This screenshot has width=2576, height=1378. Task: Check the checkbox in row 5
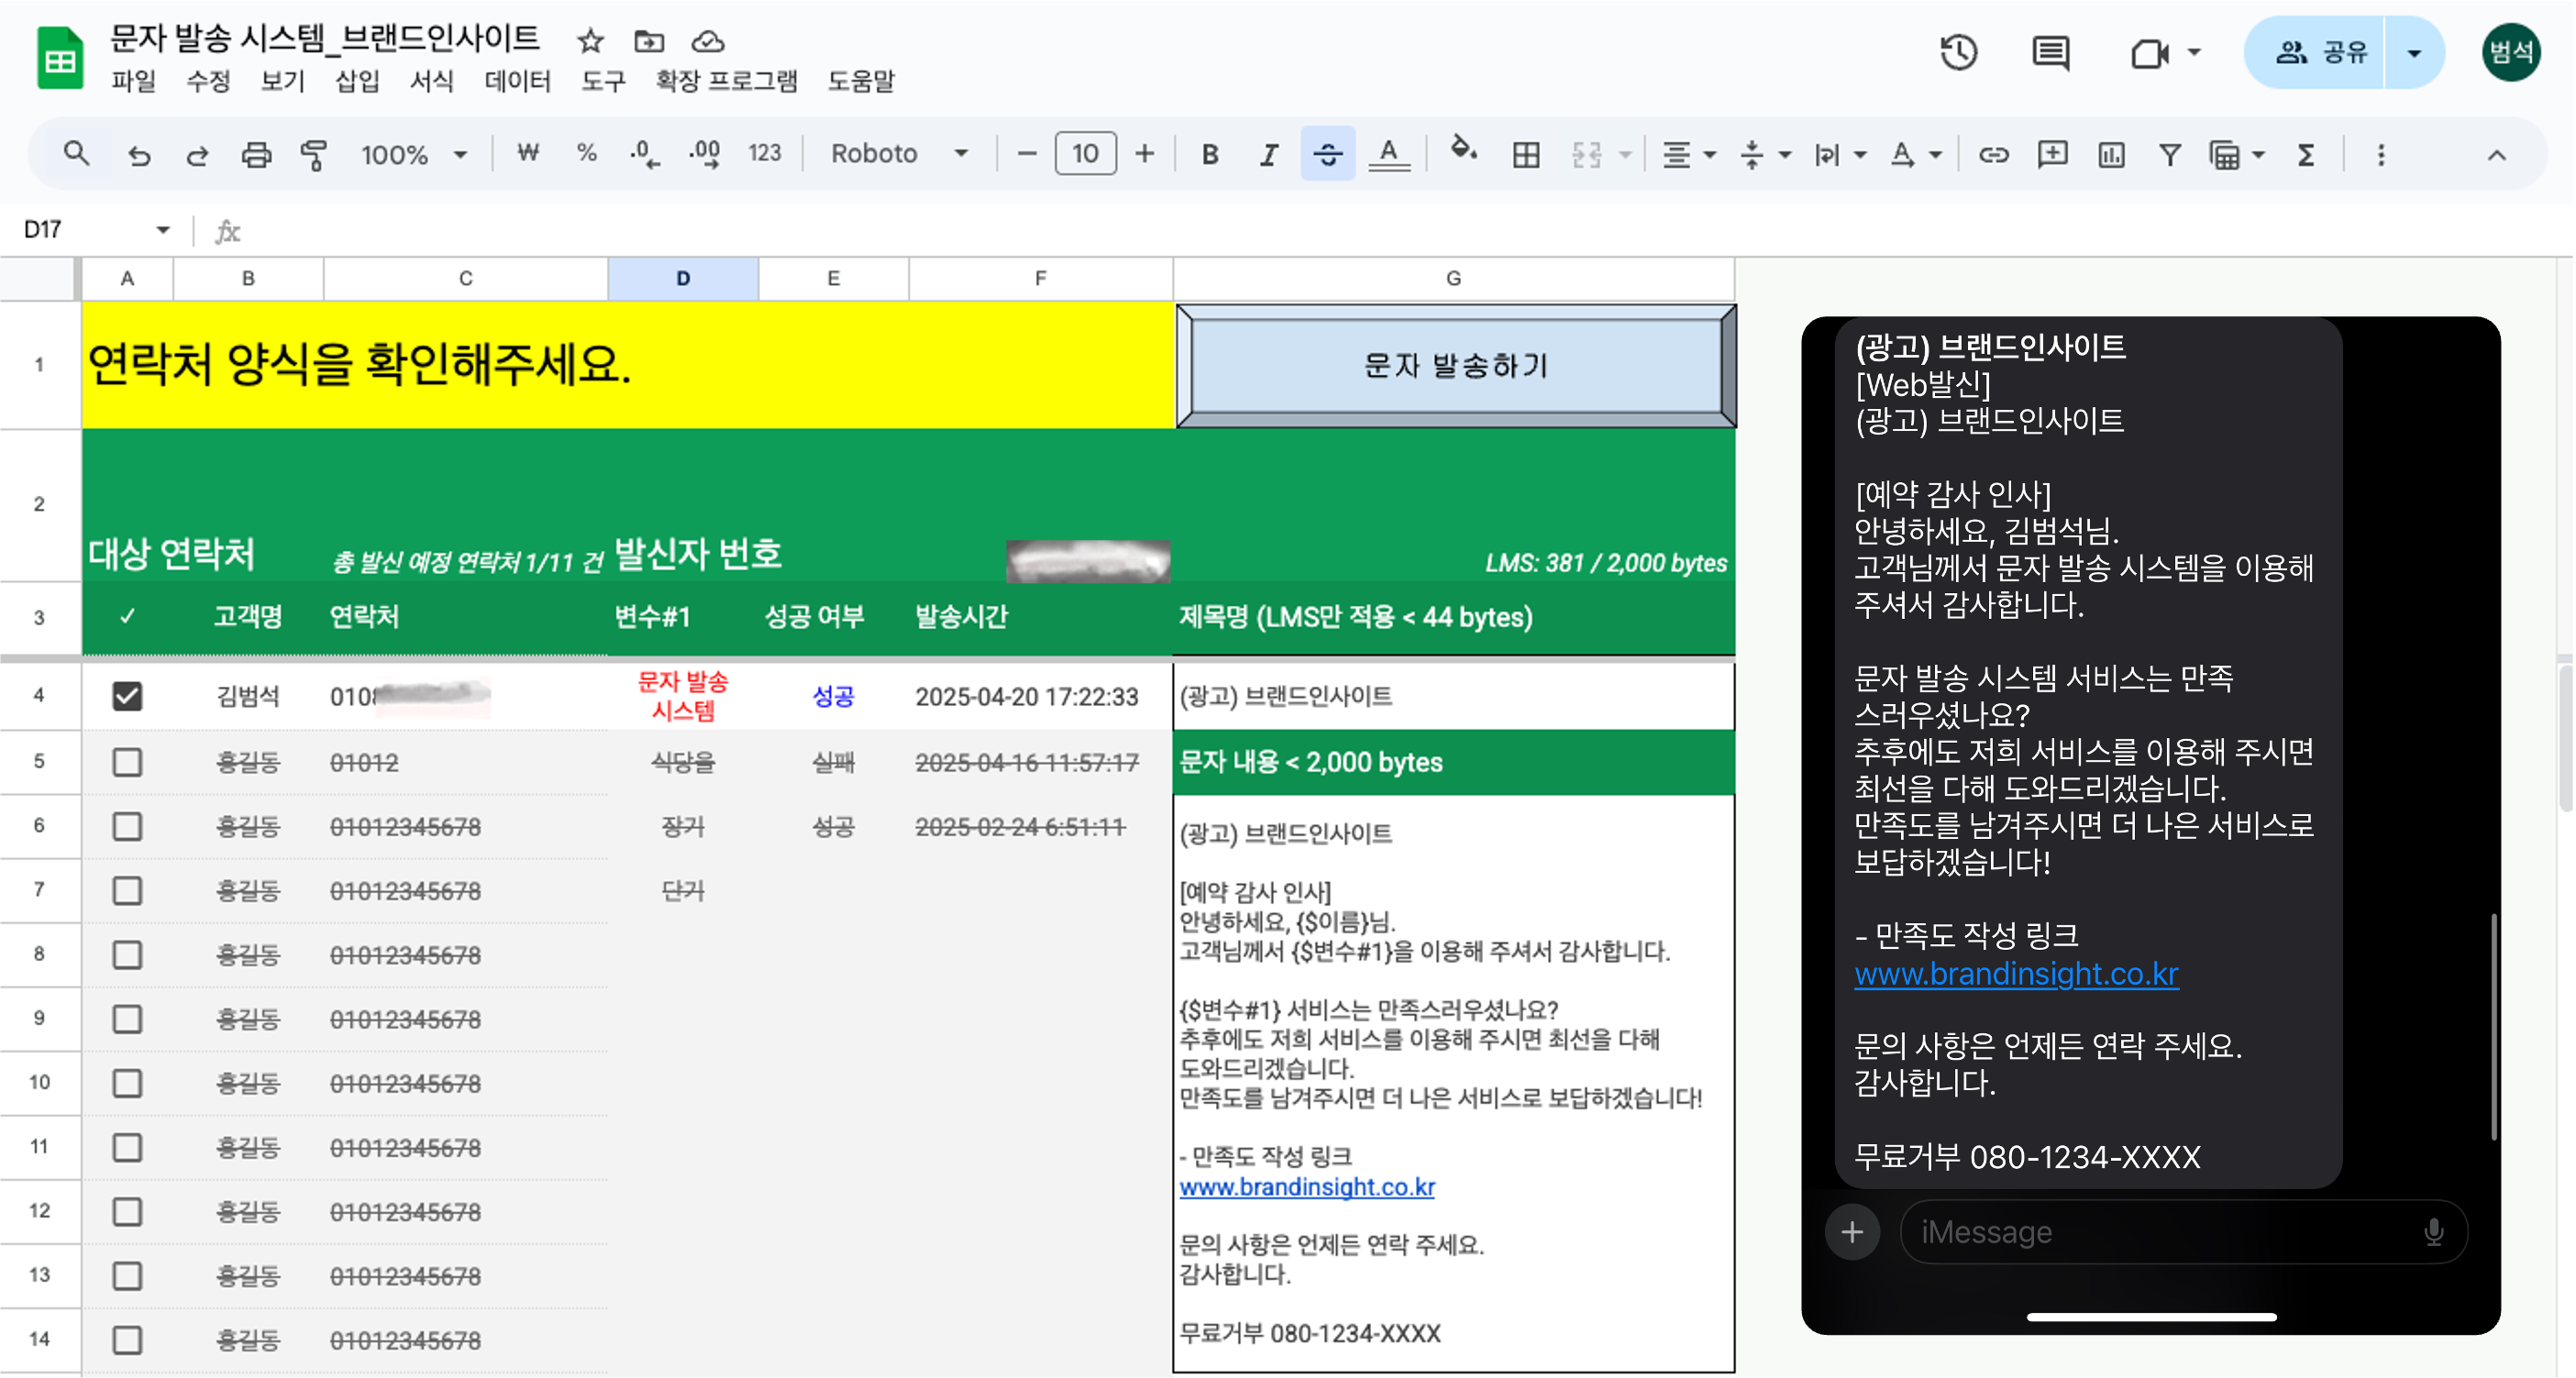(x=127, y=762)
